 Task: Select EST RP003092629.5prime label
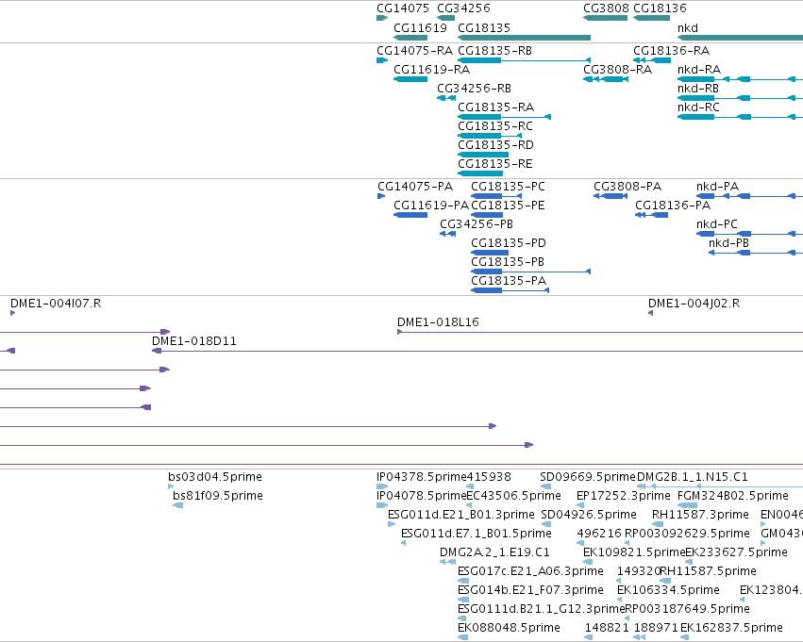(687, 535)
